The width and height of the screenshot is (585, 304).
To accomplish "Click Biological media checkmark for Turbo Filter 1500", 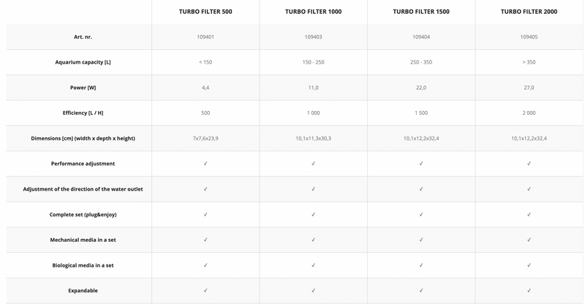I will click(421, 265).
